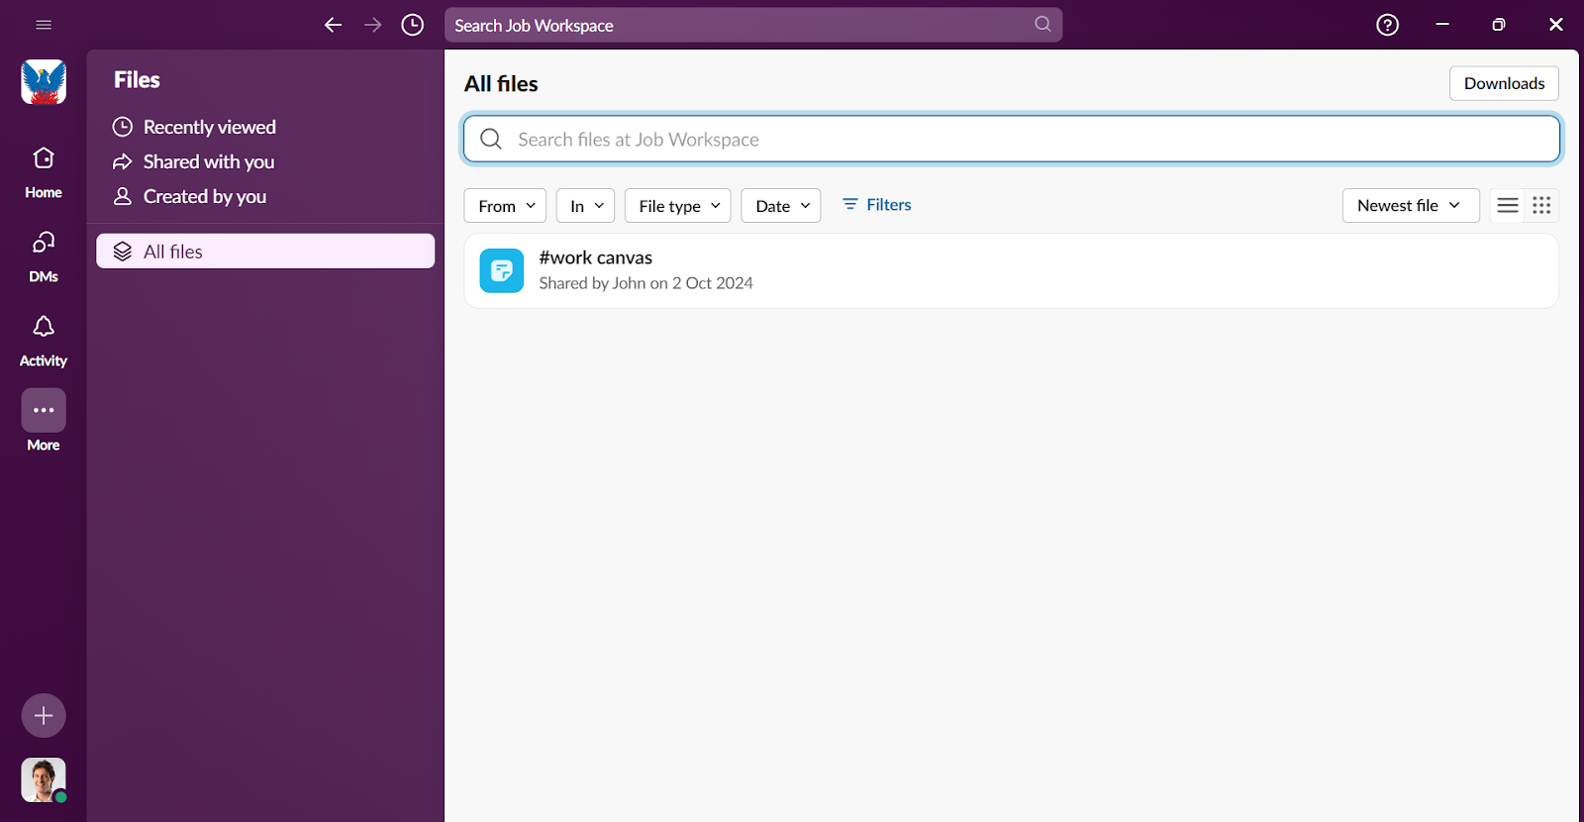The image size is (1584, 822).
Task: Open DMs in the sidebar
Action: point(44,257)
